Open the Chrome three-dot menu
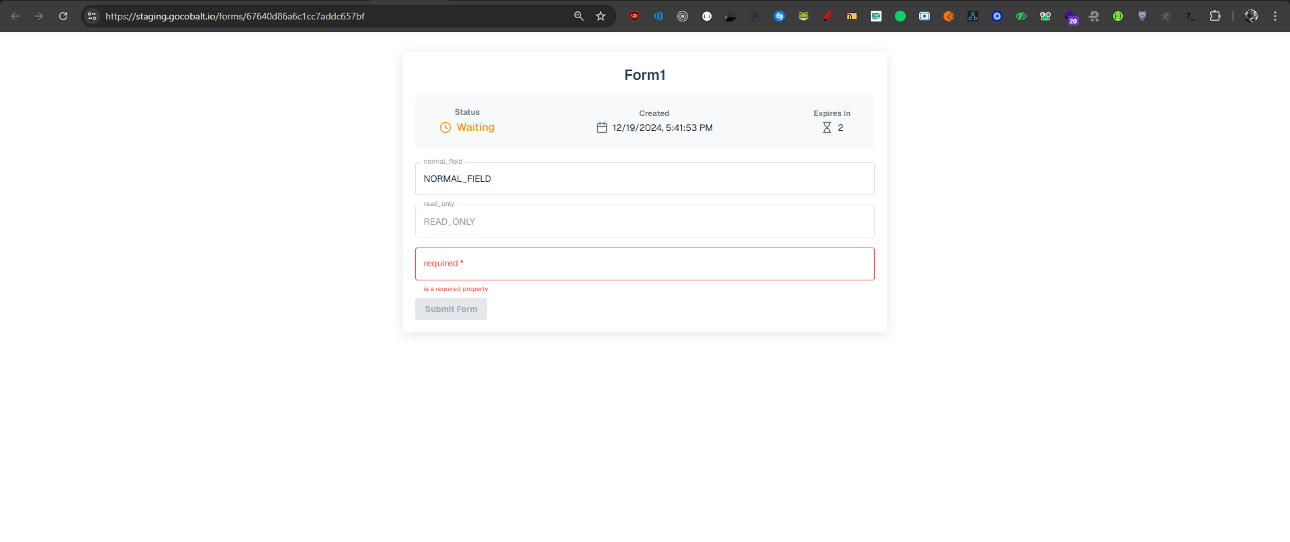Screen dimensions: 1290x542 [1275, 16]
